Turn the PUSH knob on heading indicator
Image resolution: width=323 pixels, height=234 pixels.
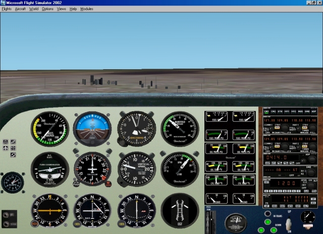(x=76, y=184)
